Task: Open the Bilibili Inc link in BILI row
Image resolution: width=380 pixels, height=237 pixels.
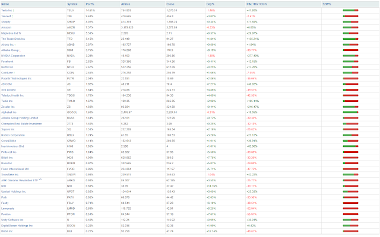Action: click(7, 231)
